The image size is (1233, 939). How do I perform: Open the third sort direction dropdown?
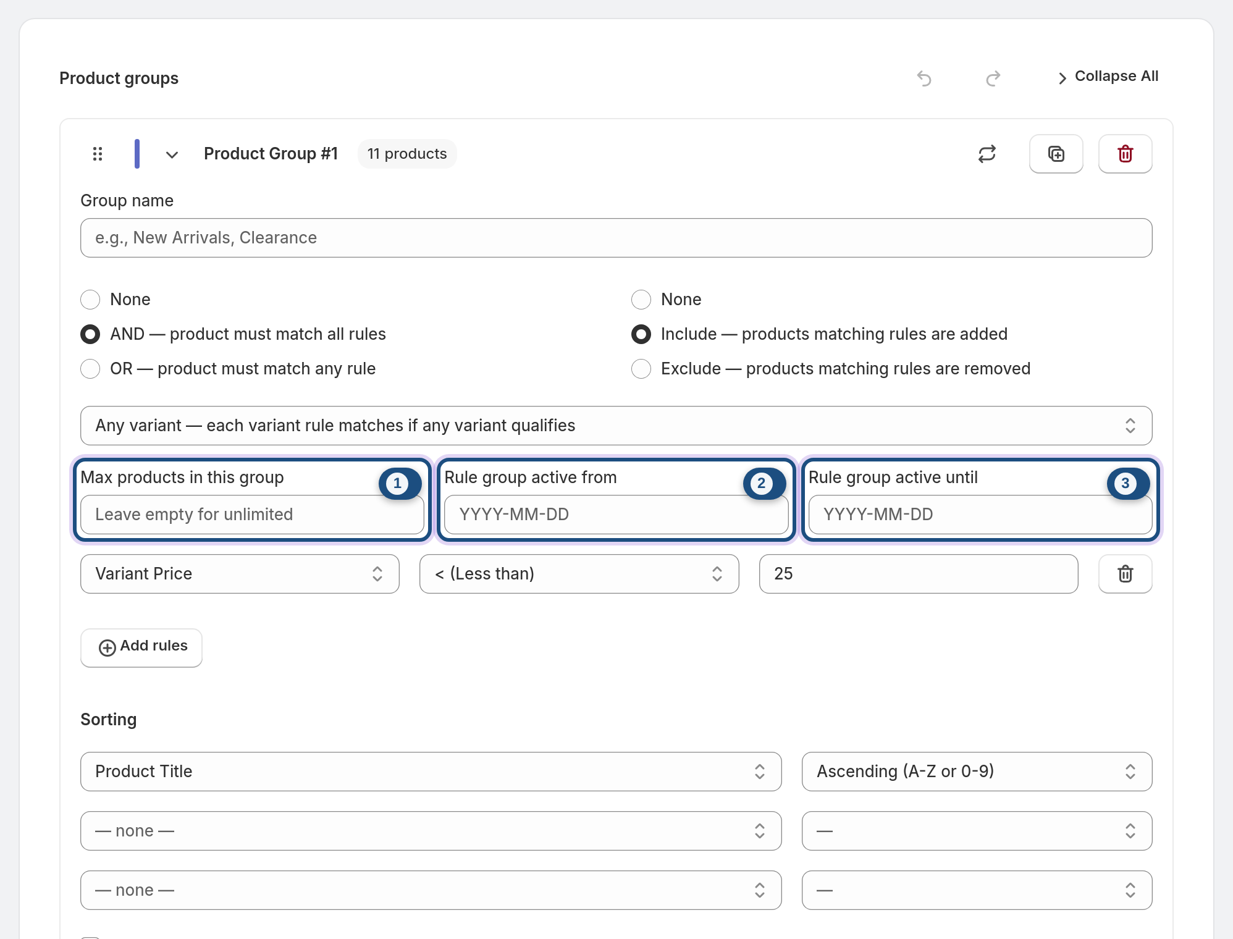(977, 890)
